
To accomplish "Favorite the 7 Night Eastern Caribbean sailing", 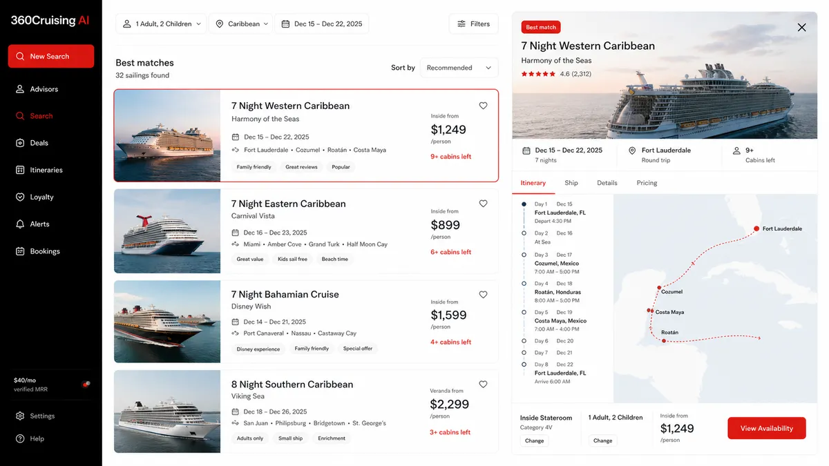I will (483, 204).
